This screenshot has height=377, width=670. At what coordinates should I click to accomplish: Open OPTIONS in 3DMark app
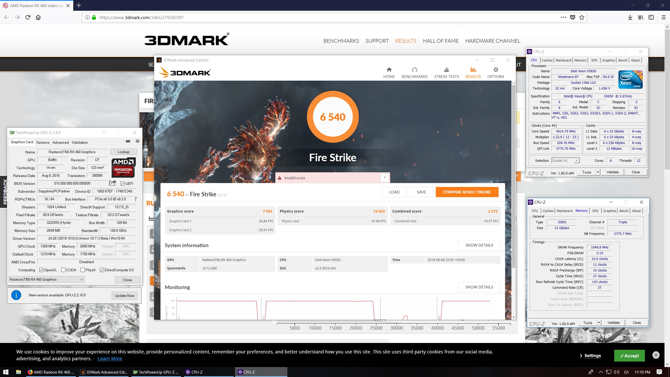(496, 73)
